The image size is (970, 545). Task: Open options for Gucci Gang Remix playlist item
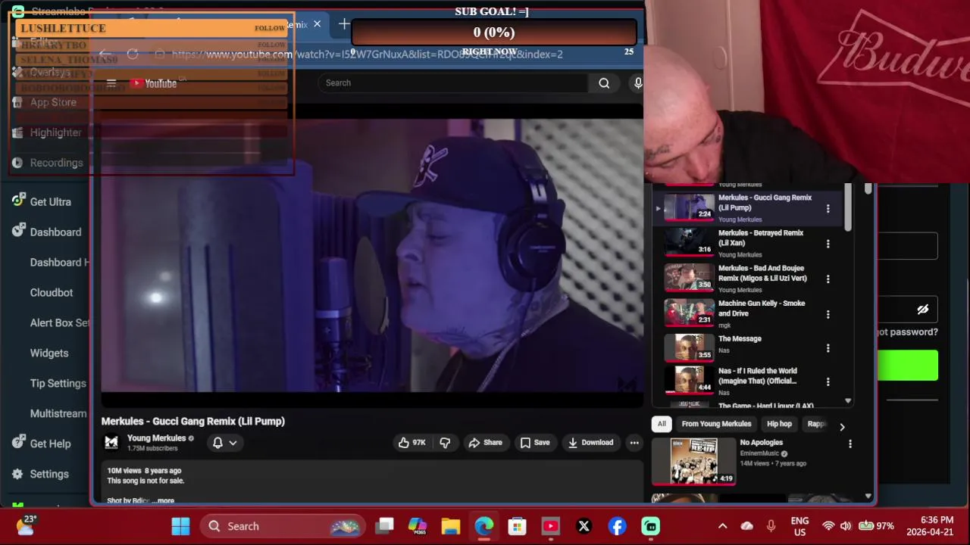coord(828,208)
